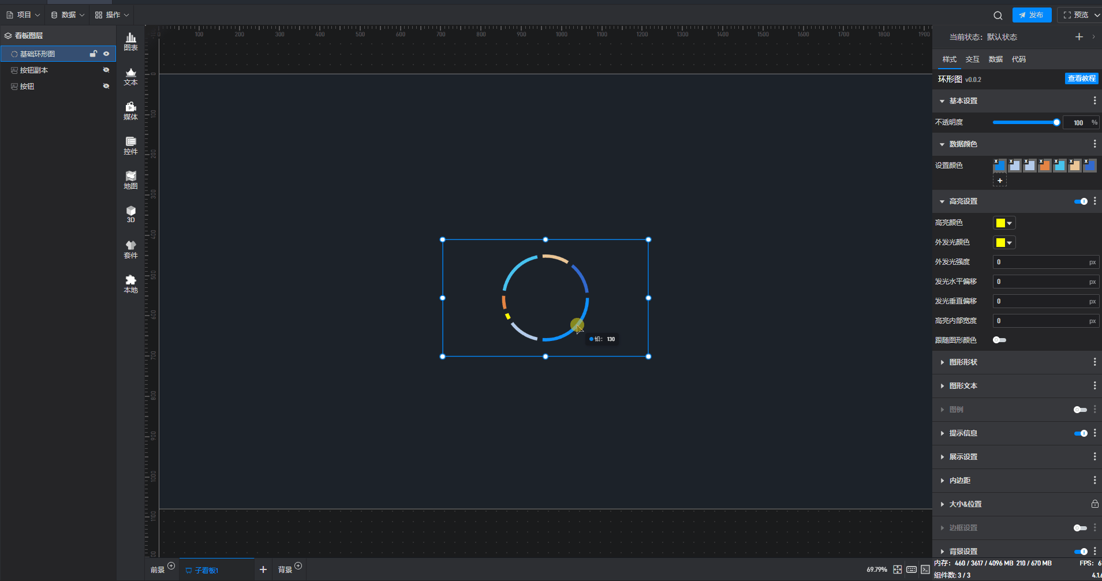Viewport: 1102px width, 581px height.
Task: Open the 3D components icon
Action: pyautogui.click(x=131, y=214)
